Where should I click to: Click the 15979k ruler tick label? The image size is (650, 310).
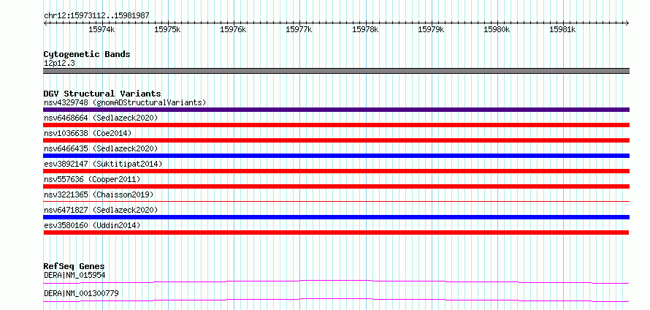pos(431,30)
